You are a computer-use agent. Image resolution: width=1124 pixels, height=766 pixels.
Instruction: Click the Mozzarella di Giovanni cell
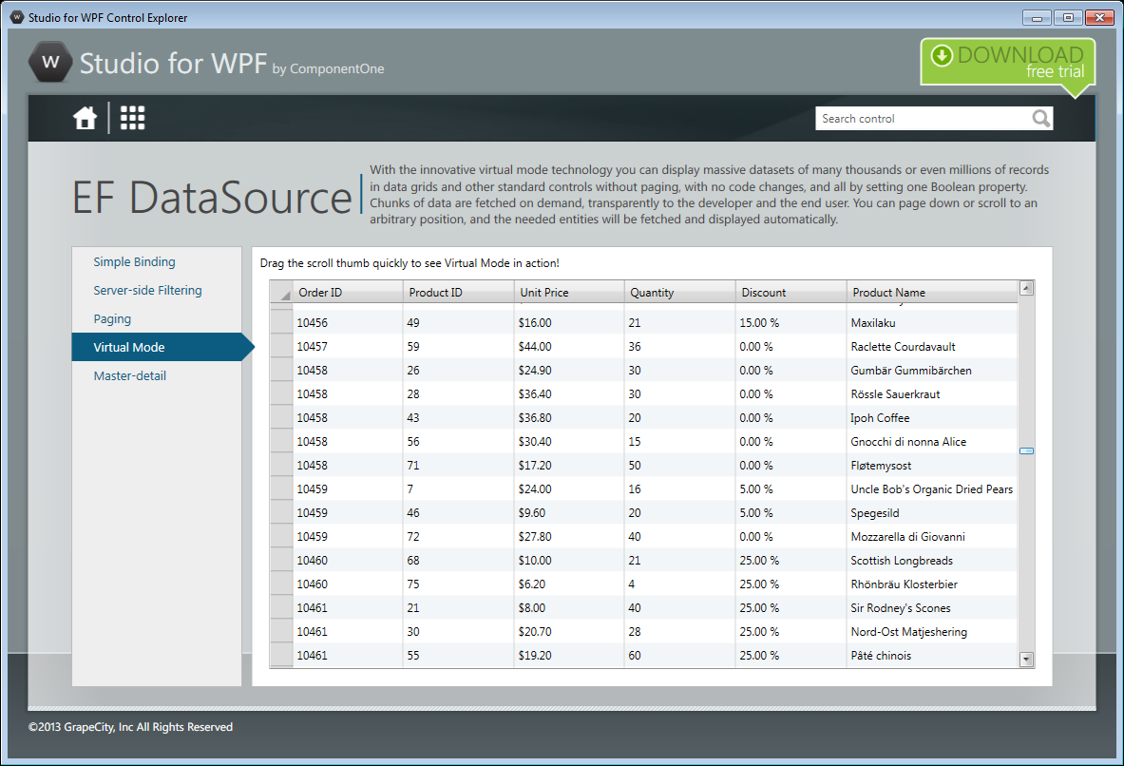[x=932, y=537]
